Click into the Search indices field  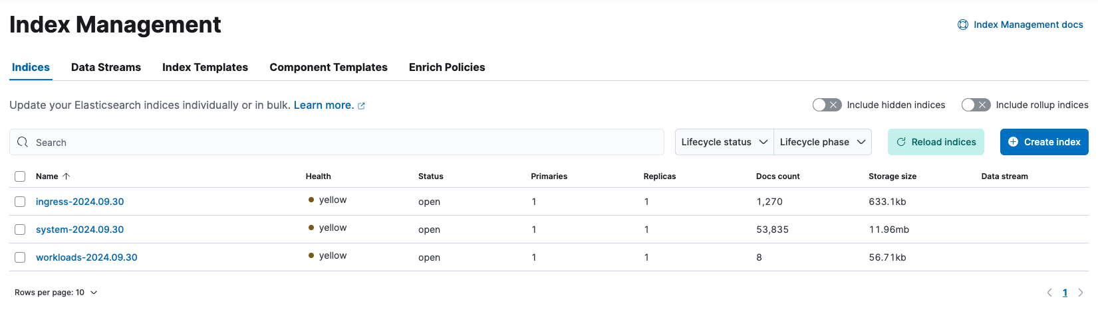coord(346,142)
